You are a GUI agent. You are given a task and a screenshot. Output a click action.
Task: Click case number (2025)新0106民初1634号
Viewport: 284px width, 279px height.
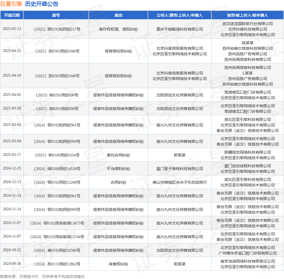[57, 155]
